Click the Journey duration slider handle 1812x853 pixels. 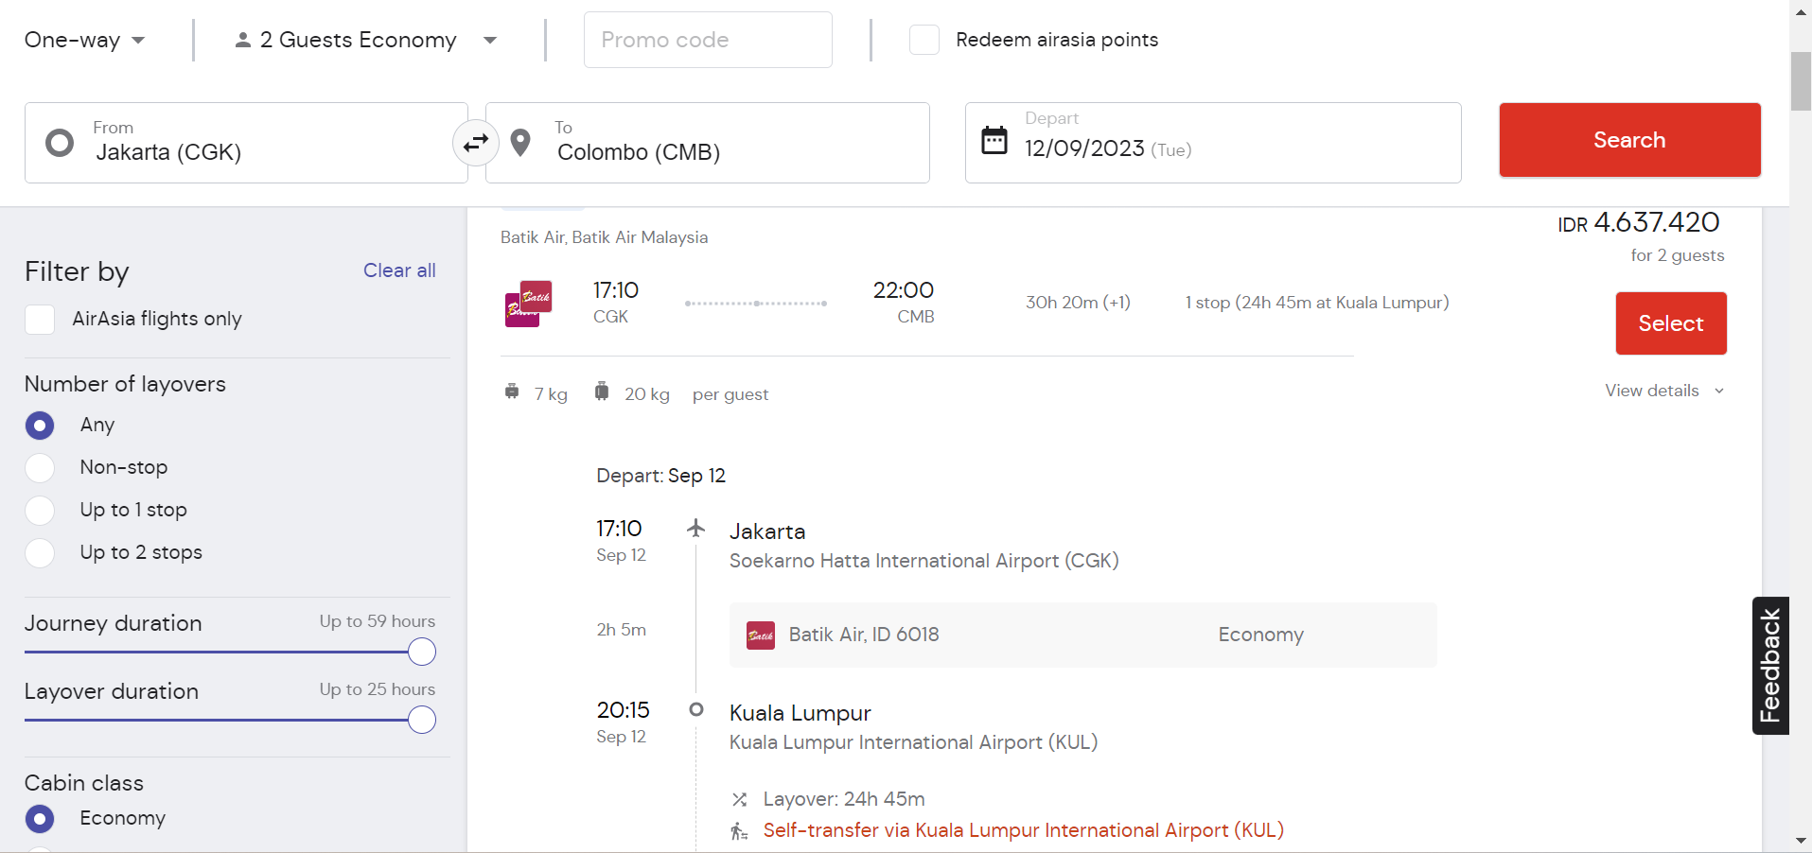pyautogui.click(x=422, y=652)
